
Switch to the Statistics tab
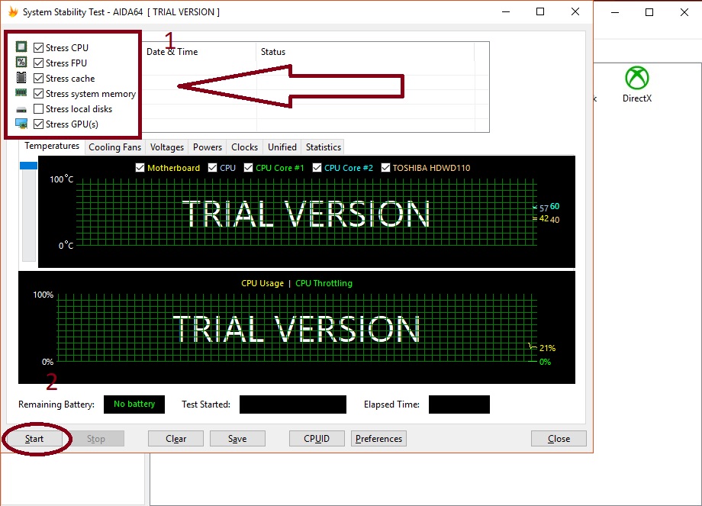click(324, 147)
